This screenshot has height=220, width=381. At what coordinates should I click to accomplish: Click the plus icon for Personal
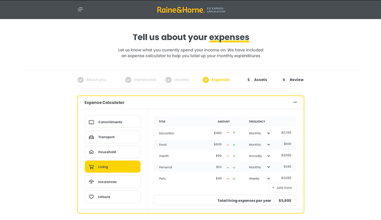234,167
